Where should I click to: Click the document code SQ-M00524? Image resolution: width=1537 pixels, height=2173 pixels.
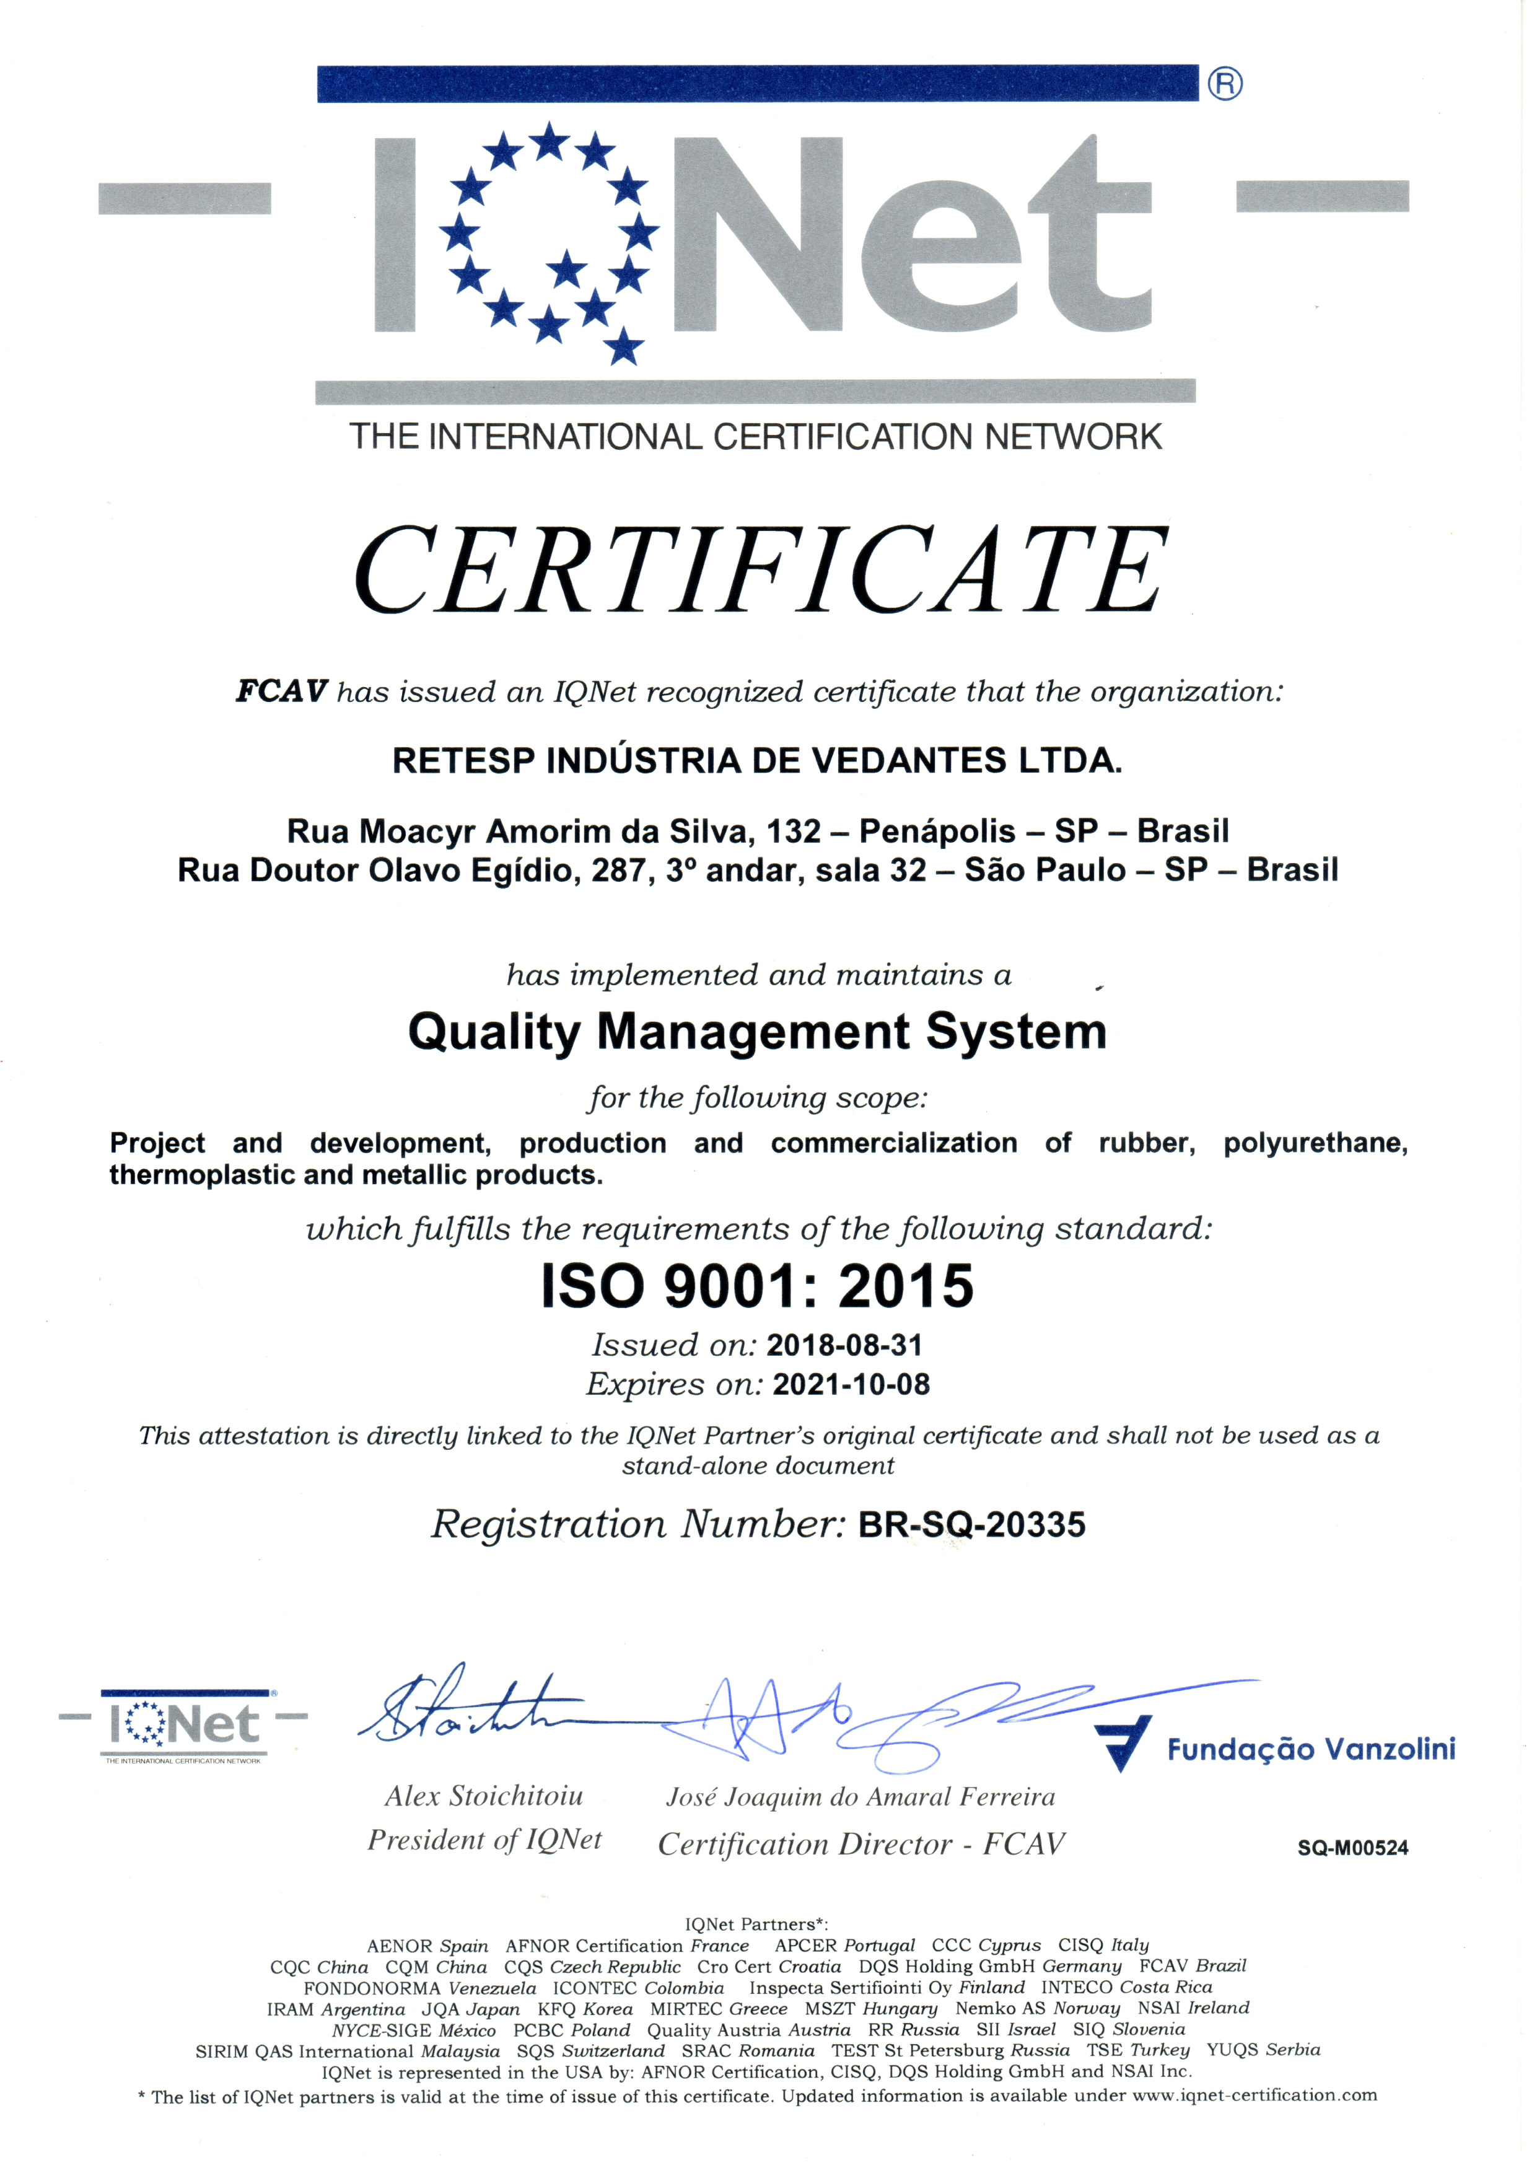tap(1352, 1848)
